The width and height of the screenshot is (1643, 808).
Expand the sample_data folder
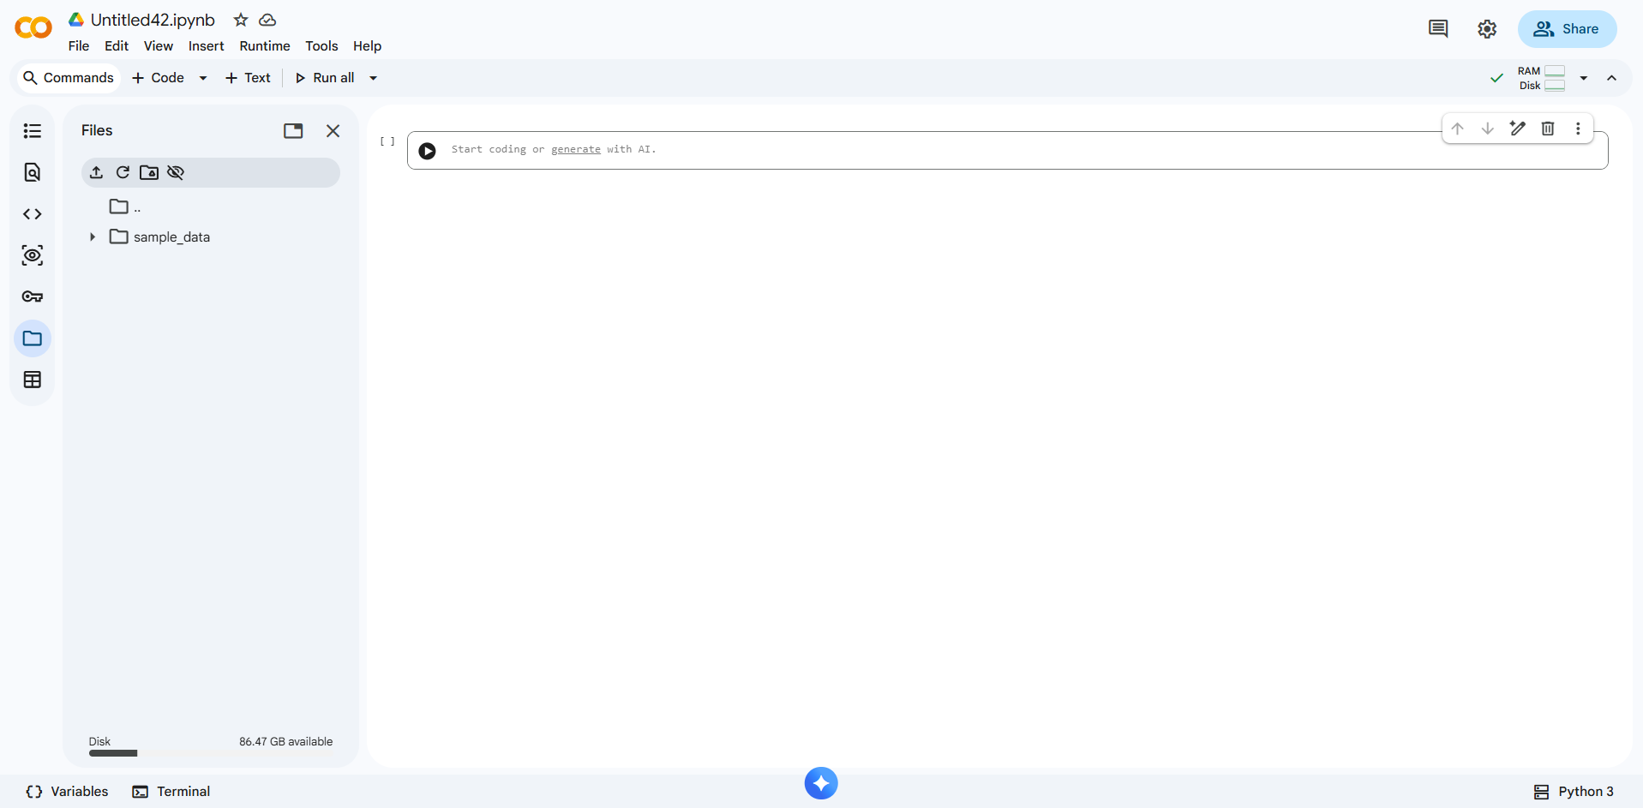tap(93, 236)
